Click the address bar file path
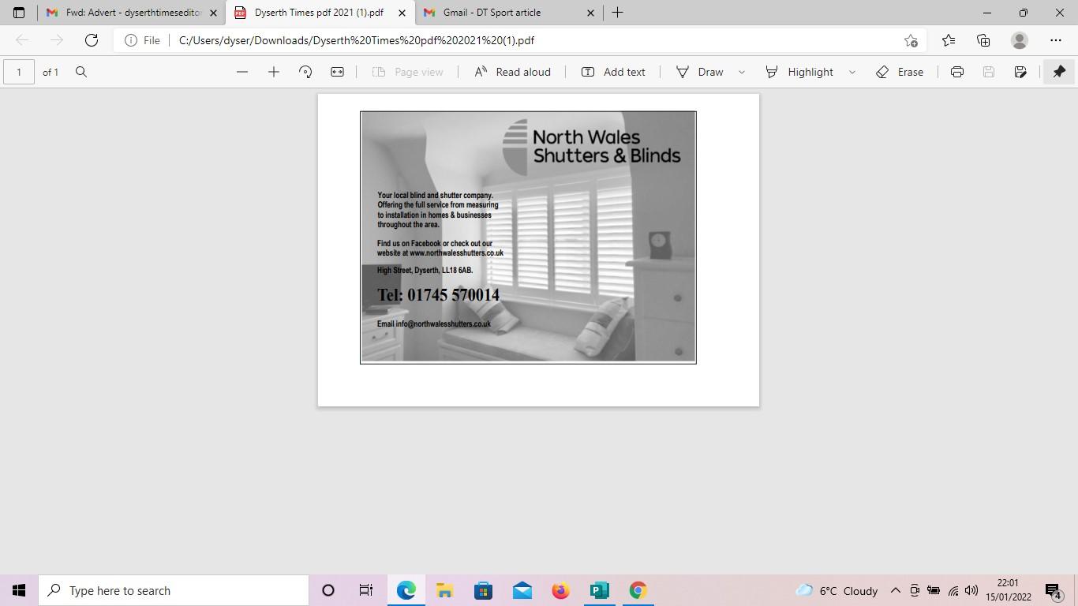 (357, 40)
